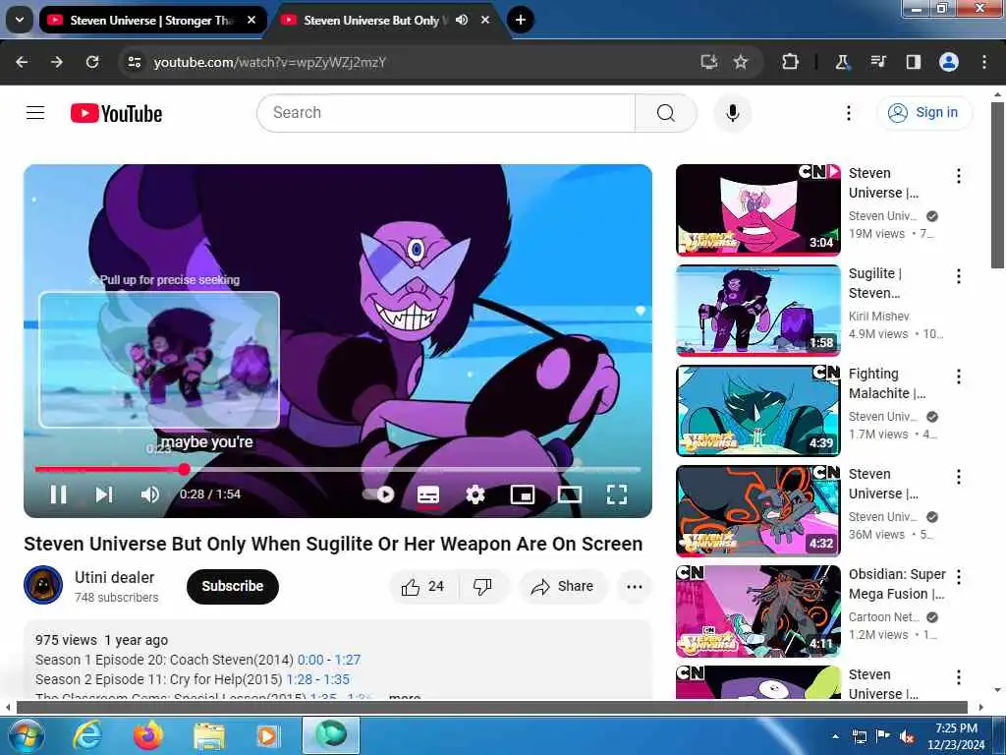Jump to timestamp 0:00 in description
This screenshot has height=755, width=1006.
click(x=310, y=660)
